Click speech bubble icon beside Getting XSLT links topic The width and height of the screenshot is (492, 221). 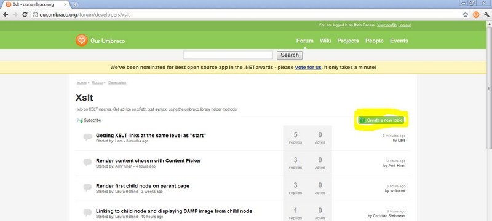pos(87,137)
